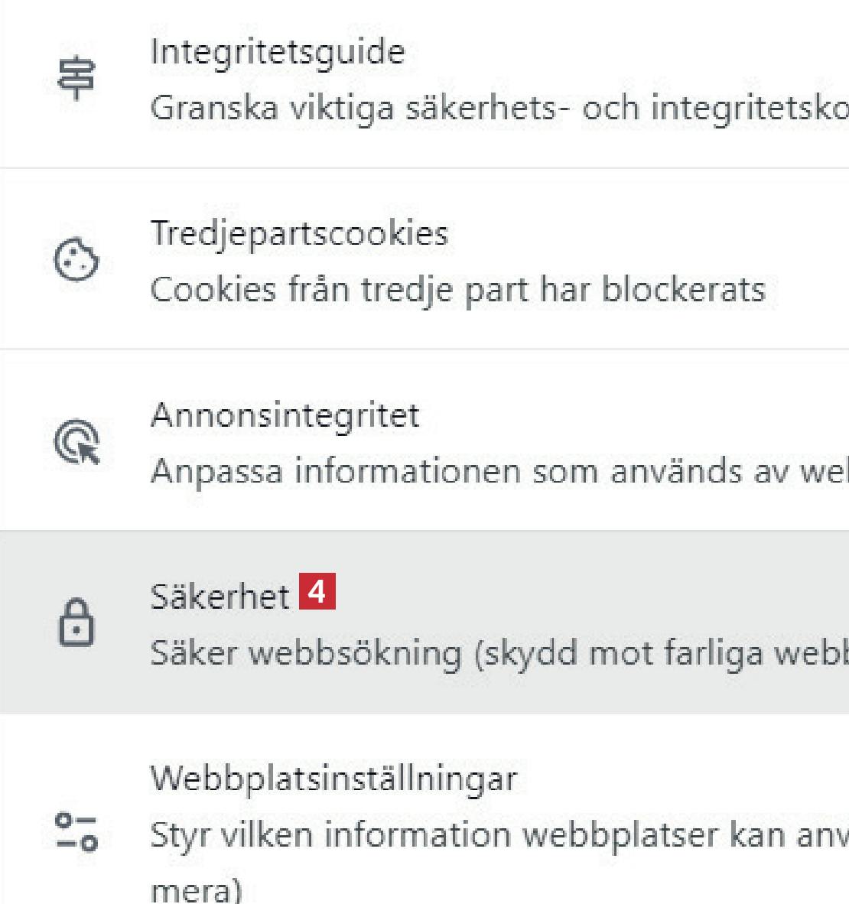Open the Integritetsguide entry
The width and height of the screenshot is (849, 904).
click(277, 52)
